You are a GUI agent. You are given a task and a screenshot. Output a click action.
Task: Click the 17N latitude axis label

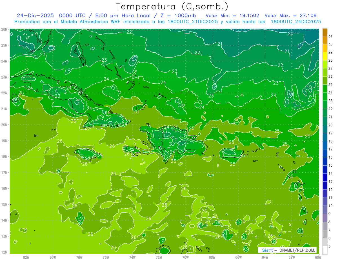coord(4,172)
